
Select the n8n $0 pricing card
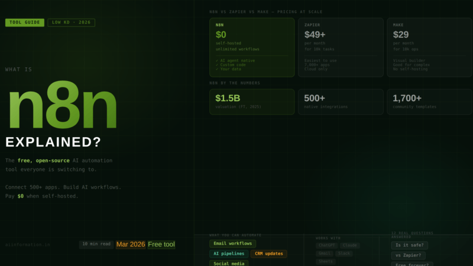pos(252,47)
